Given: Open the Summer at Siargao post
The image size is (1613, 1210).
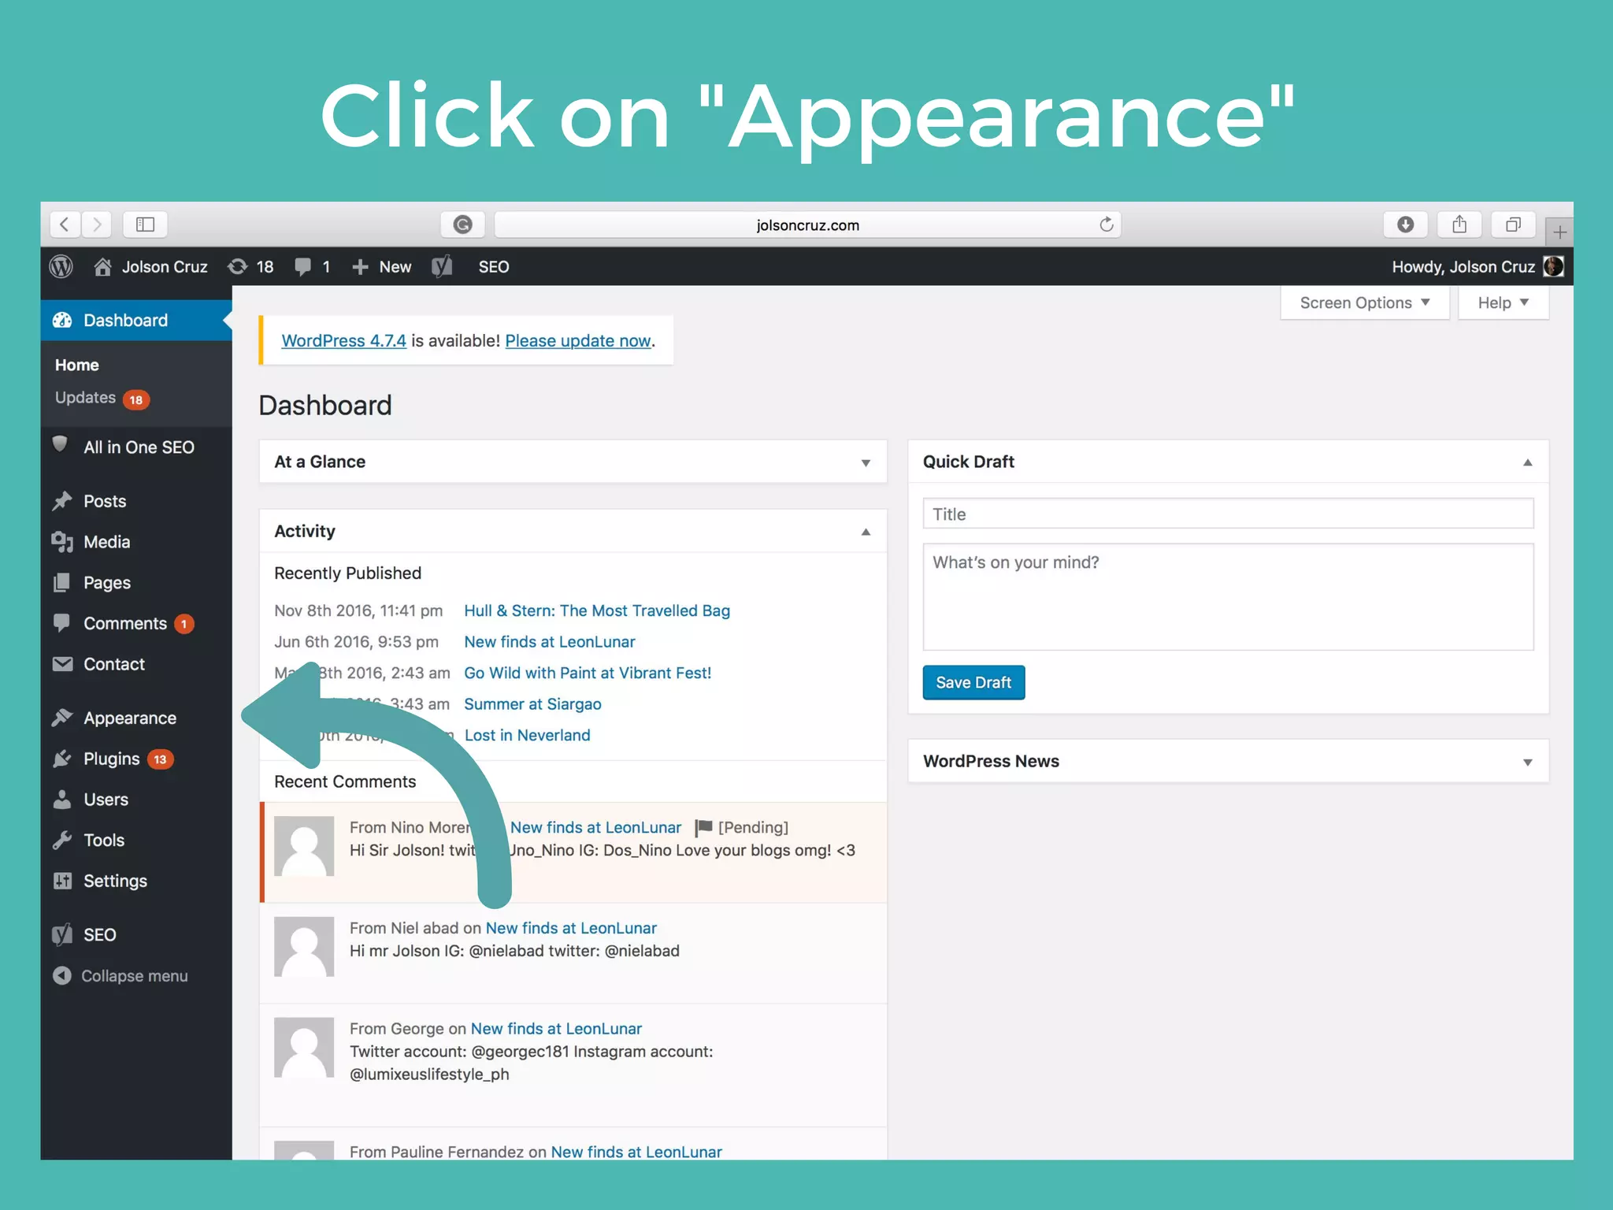Looking at the screenshot, I should click(532, 703).
